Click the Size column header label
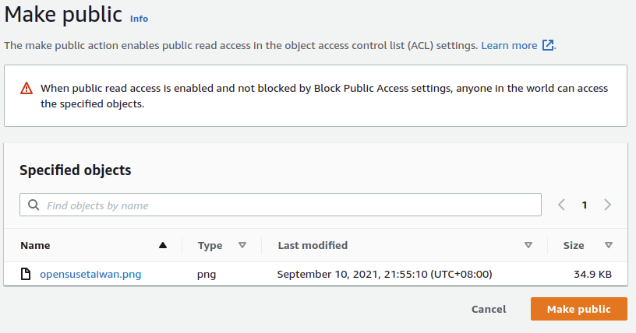The width and height of the screenshot is (636, 333). pyautogui.click(x=574, y=246)
